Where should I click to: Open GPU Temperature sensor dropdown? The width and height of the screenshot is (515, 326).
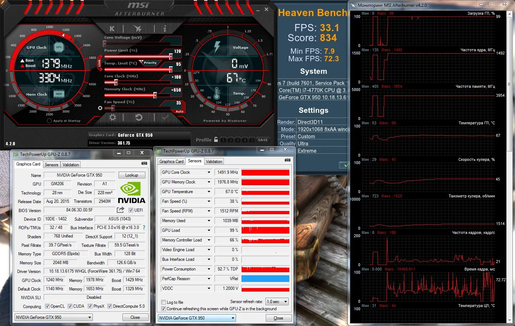(x=209, y=192)
